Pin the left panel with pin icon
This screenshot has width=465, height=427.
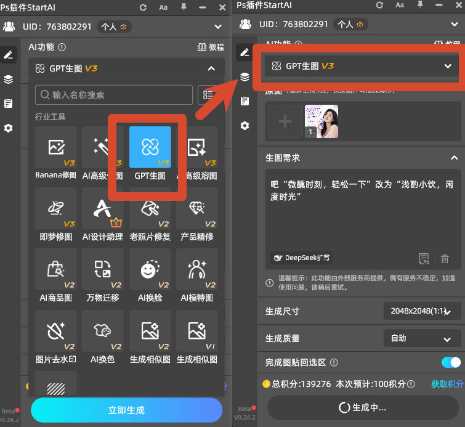(x=184, y=7)
